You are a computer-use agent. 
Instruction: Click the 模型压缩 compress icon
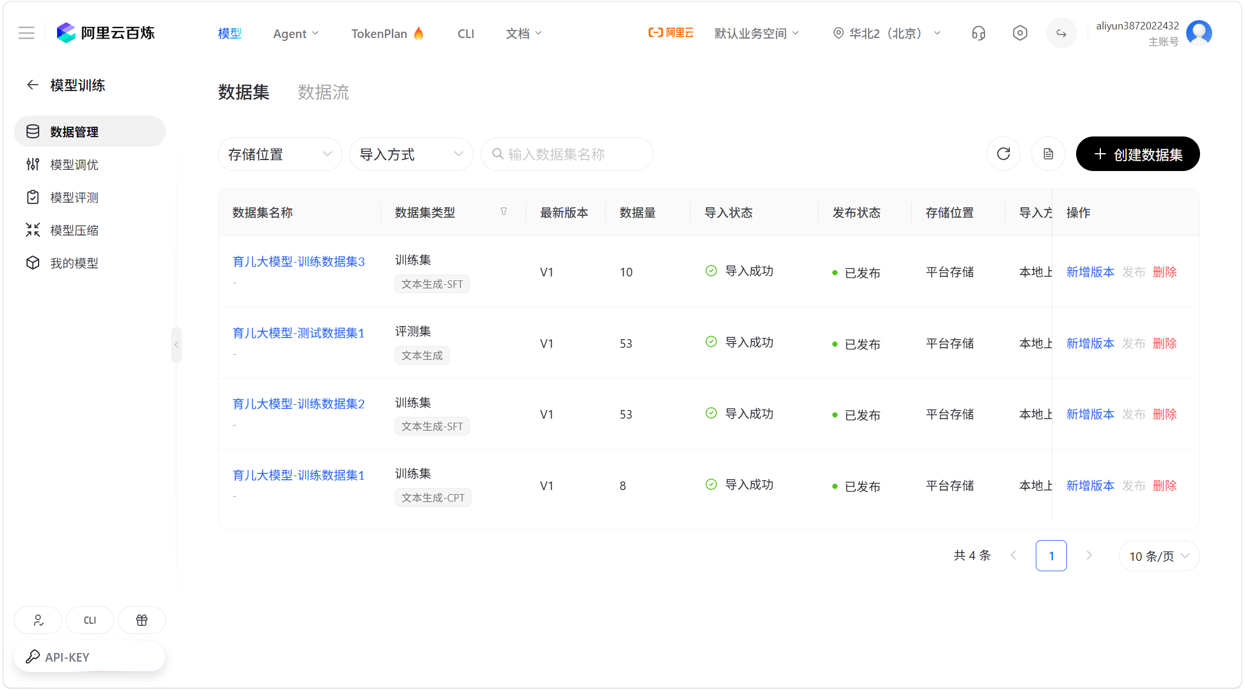coord(33,230)
